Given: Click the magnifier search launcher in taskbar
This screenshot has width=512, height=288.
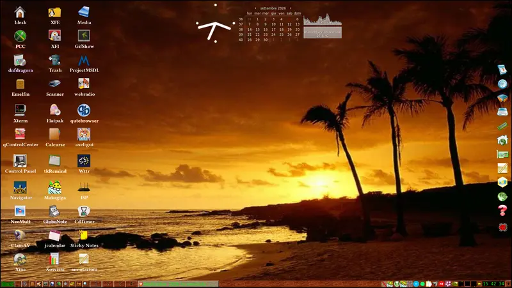Looking at the screenshot, I should tap(85, 284).
